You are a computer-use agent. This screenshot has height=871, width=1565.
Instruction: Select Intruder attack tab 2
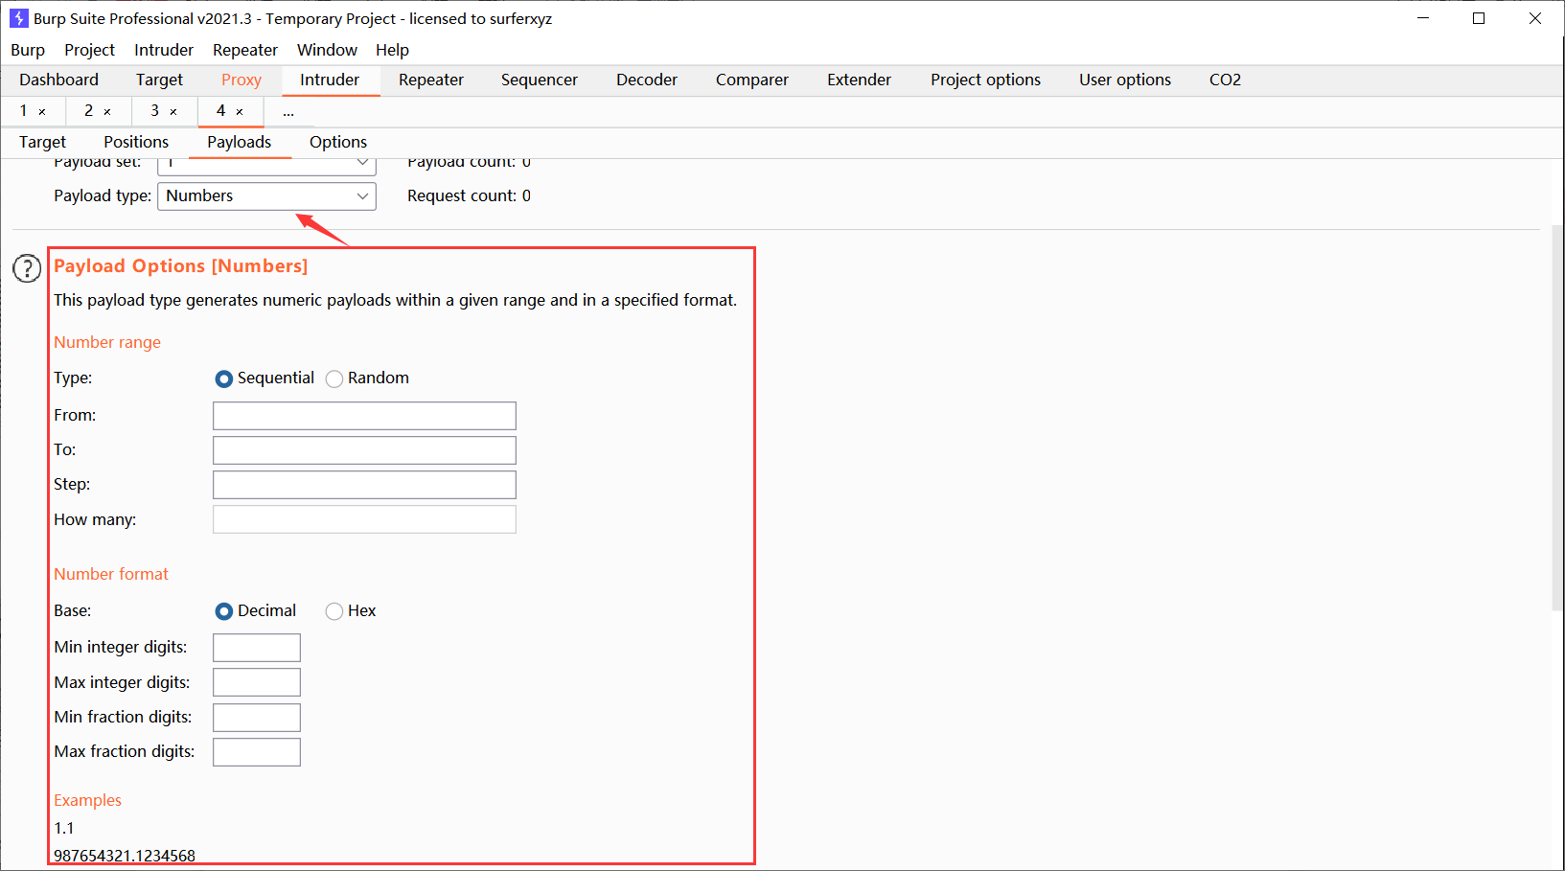(89, 111)
